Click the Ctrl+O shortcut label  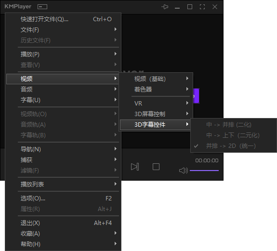tap(102, 19)
